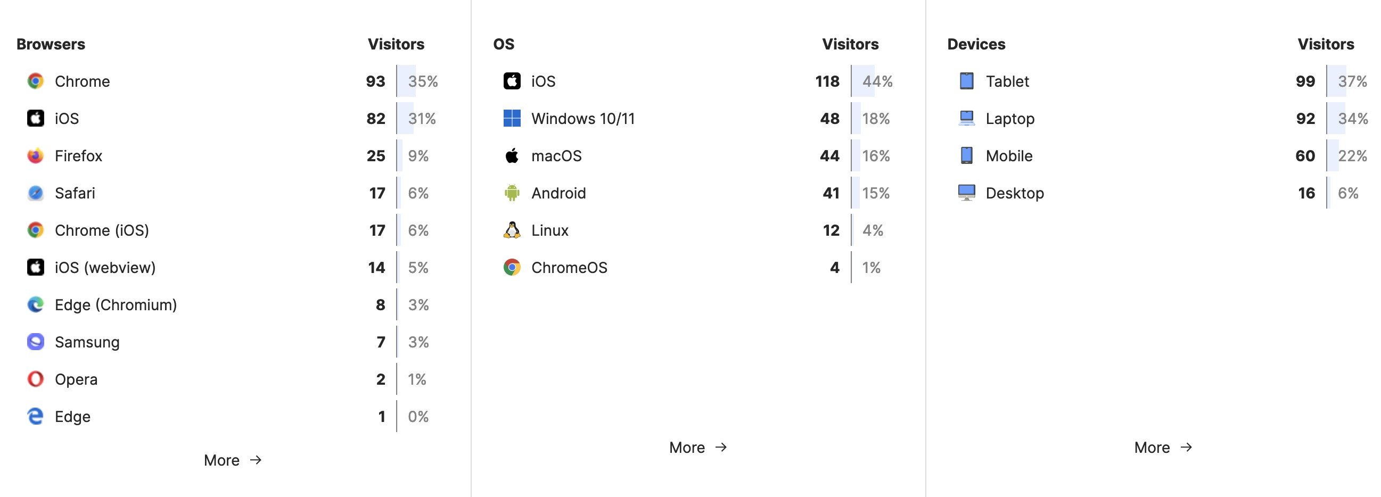This screenshot has width=1381, height=497.
Task: Click the Tablet device icon
Action: click(x=967, y=81)
